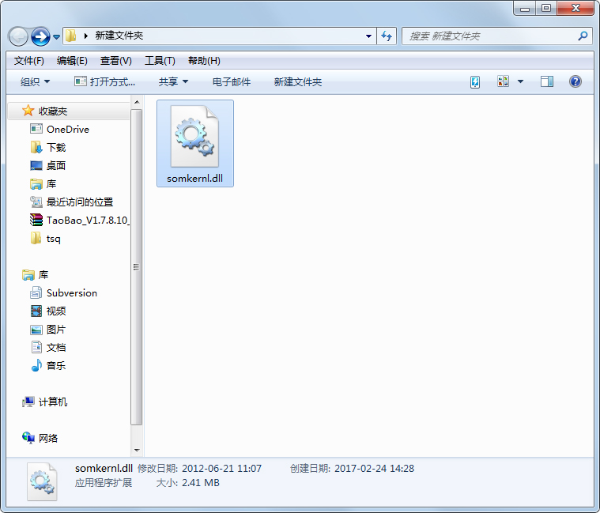Click the 电子邮件 toolbar button

(x=231, y=81)
